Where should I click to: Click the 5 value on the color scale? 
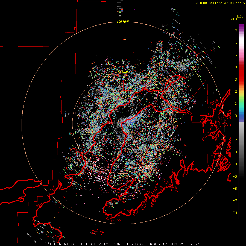point(236,55)
